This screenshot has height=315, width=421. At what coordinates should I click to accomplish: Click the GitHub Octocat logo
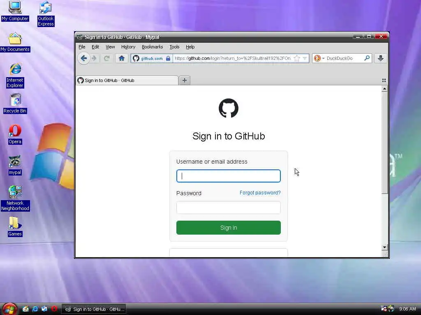[229, 108]
